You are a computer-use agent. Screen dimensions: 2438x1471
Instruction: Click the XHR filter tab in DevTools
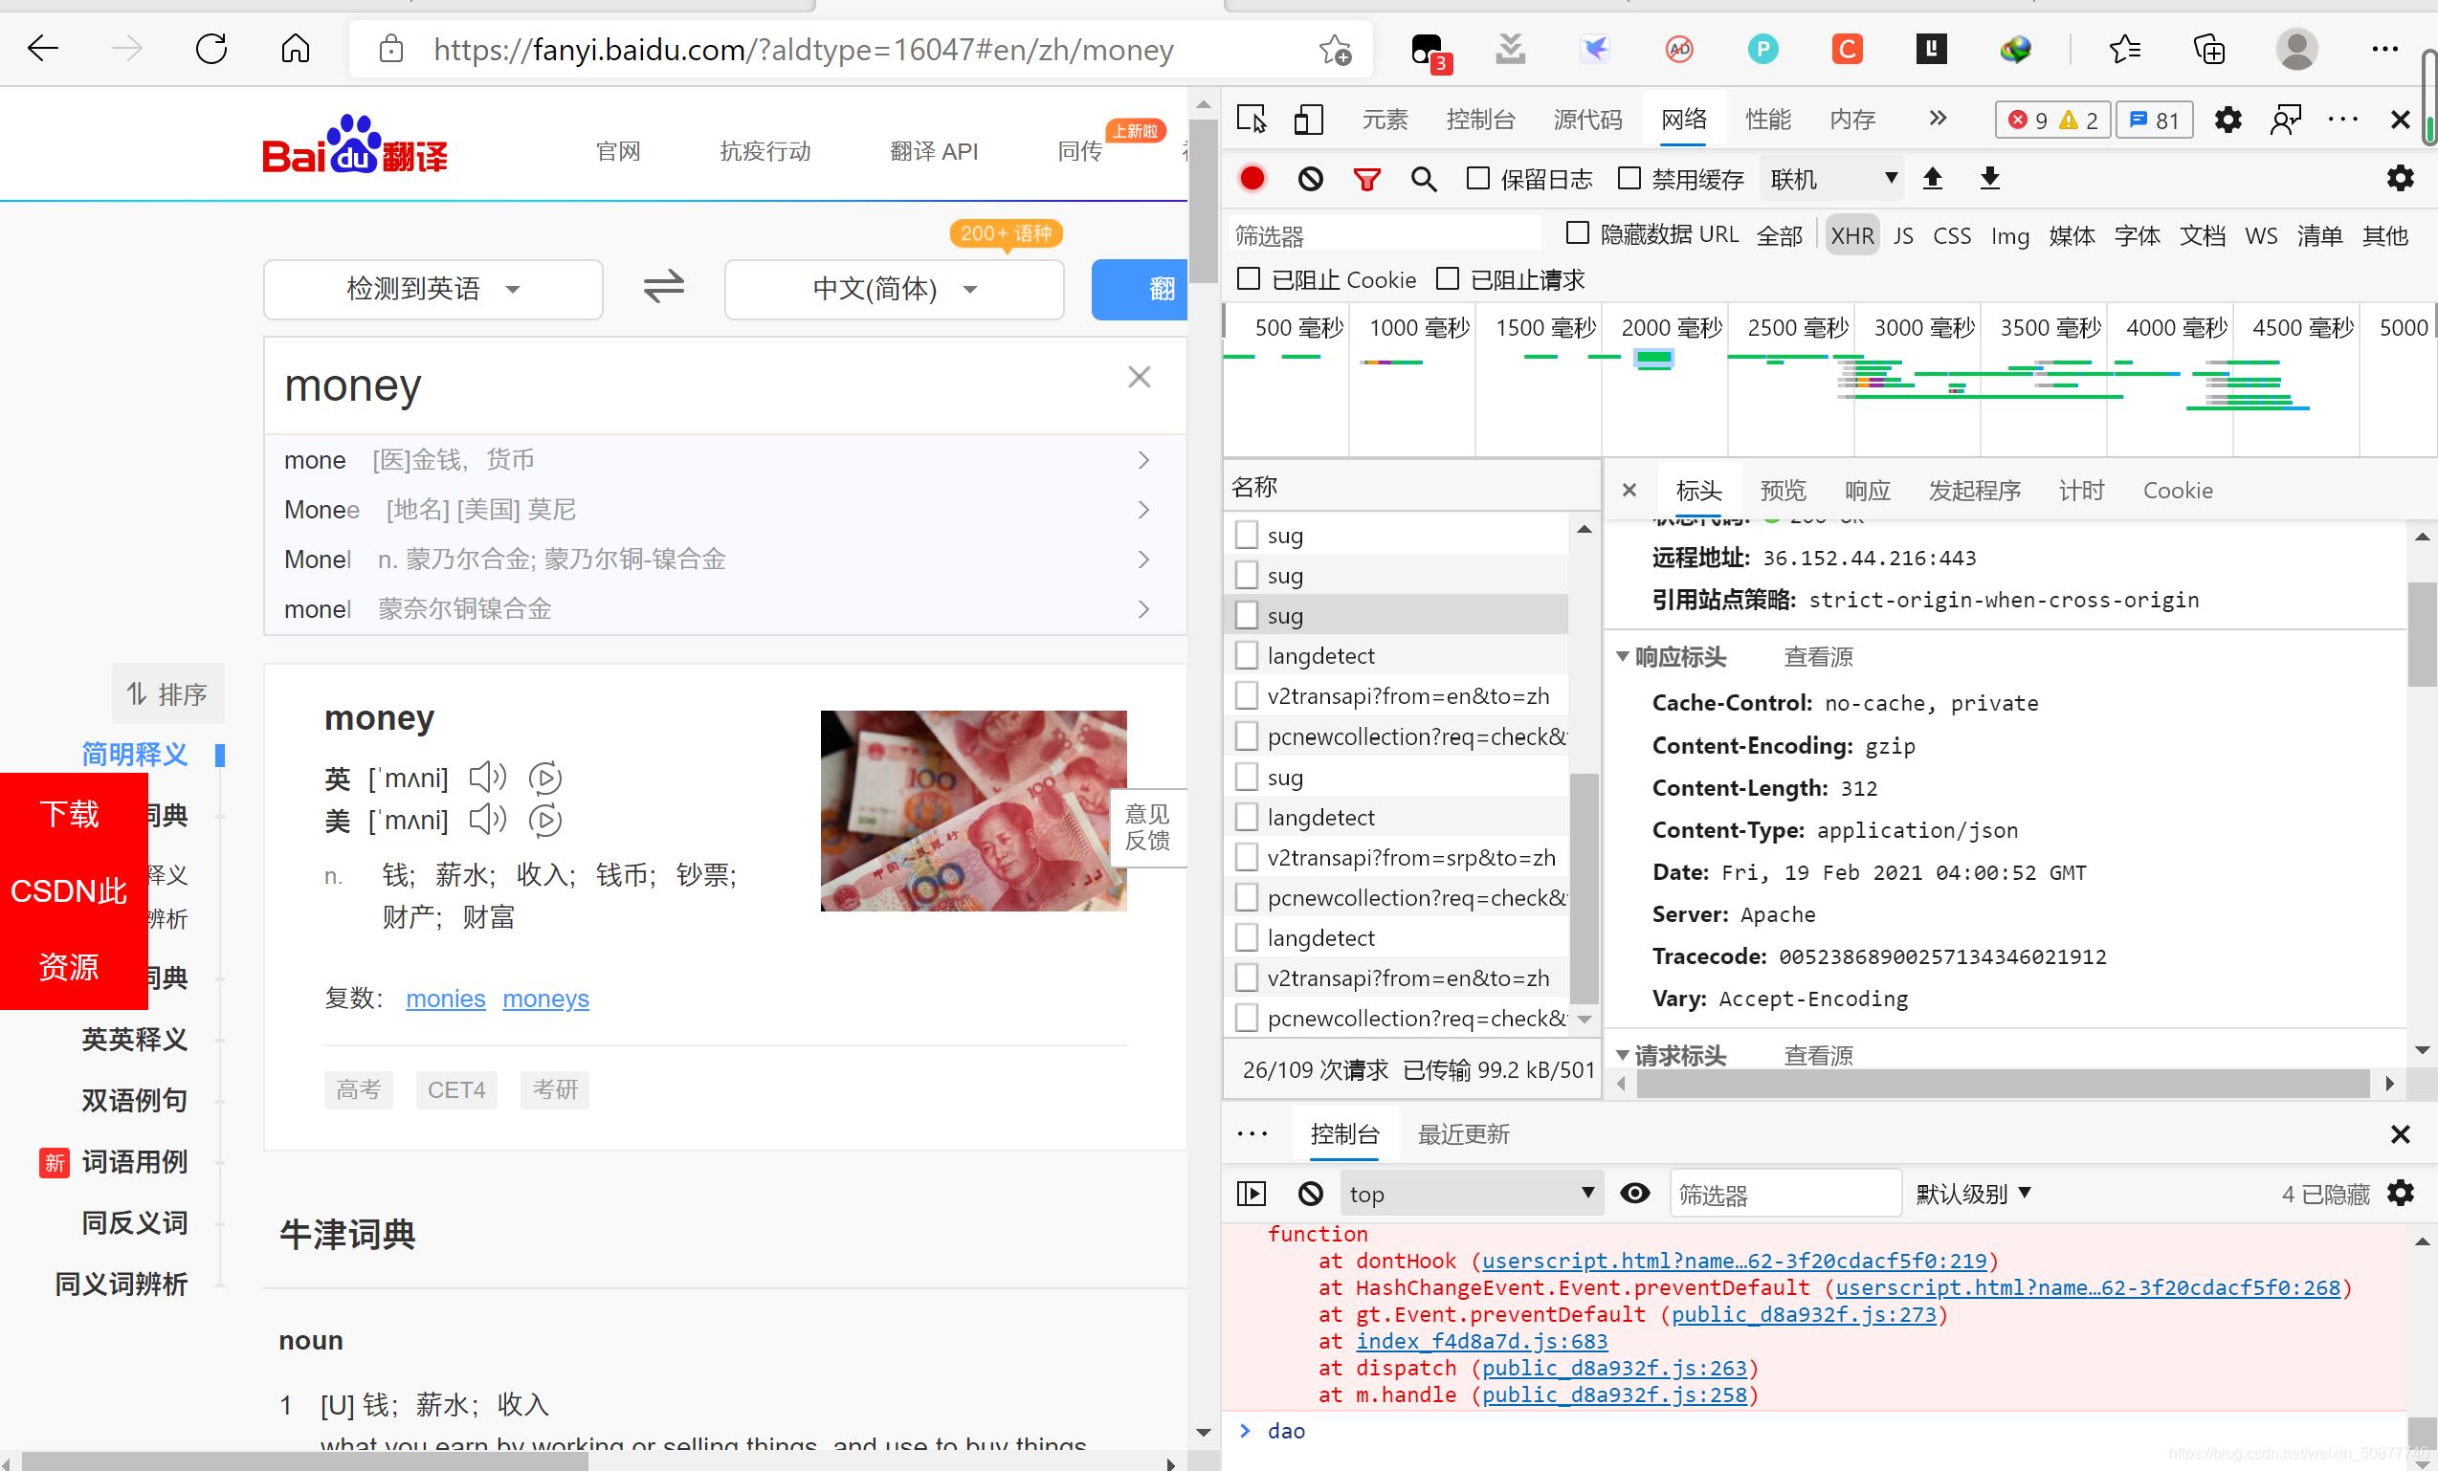1851,233
